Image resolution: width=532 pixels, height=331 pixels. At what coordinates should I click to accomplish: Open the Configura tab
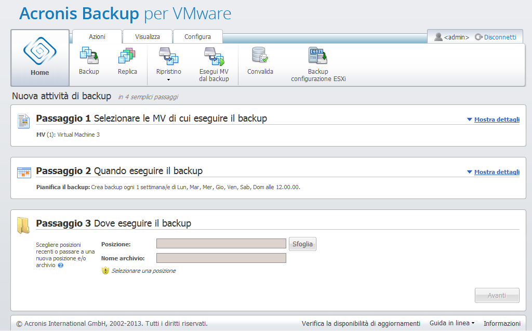(198, 37)
